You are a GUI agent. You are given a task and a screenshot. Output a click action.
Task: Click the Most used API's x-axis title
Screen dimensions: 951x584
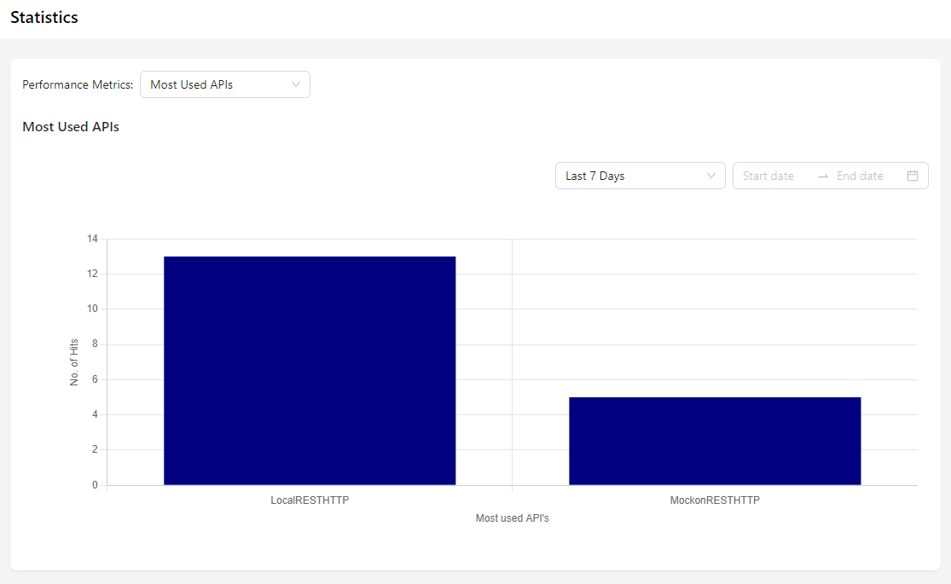(x=512, y=518)
